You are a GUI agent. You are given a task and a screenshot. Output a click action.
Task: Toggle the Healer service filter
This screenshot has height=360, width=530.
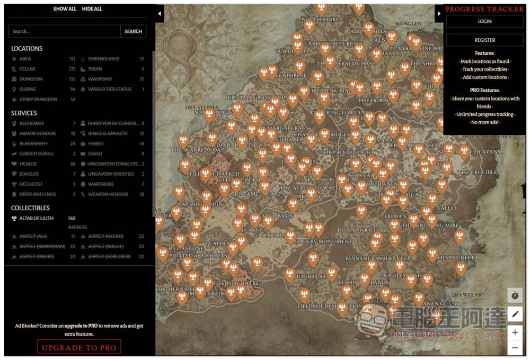coord(43,164)
